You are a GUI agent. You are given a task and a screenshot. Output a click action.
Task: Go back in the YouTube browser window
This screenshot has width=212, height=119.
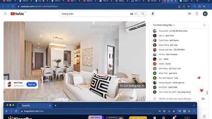[x=3, y=6]
